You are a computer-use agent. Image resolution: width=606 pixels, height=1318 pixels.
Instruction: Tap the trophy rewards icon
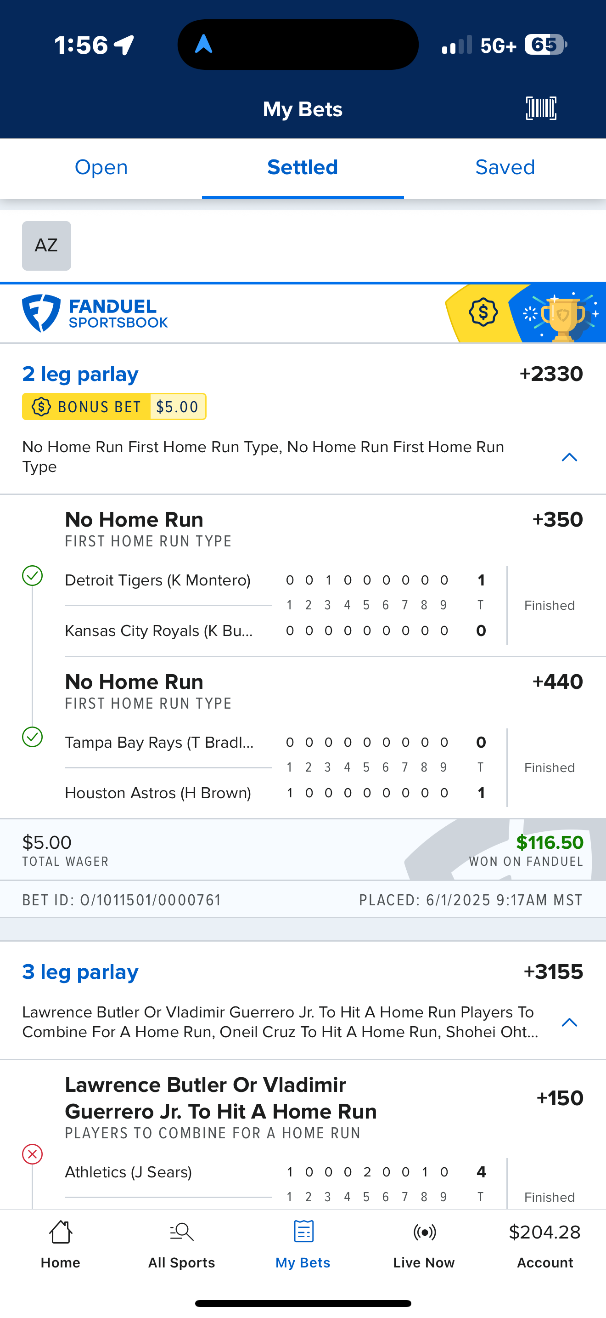(x=562, y=314)
